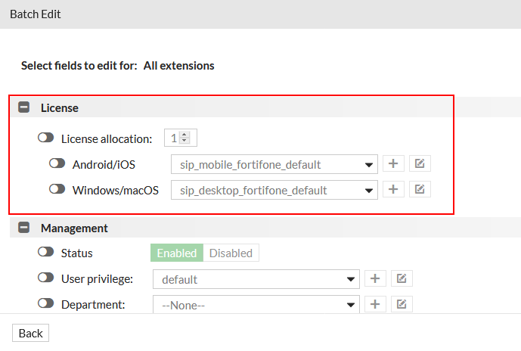Screen dimensions: 521x351
Task: Click the plus icon beside User privilege
Action: pyautogui.click(x=374, y=279)
